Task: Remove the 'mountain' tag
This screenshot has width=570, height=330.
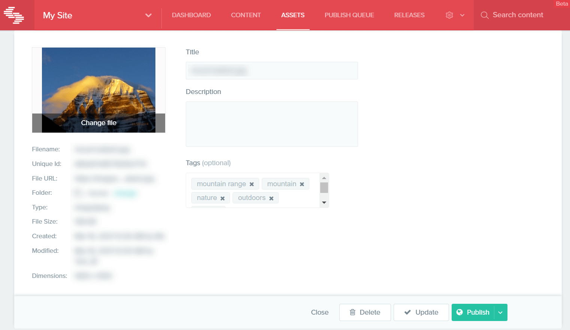Action: pyautogui.click(x=302, y=184)
